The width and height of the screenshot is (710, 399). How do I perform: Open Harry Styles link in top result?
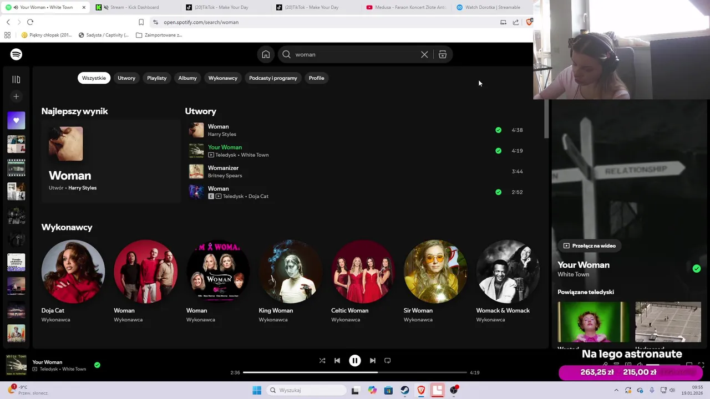coord(82,188)
